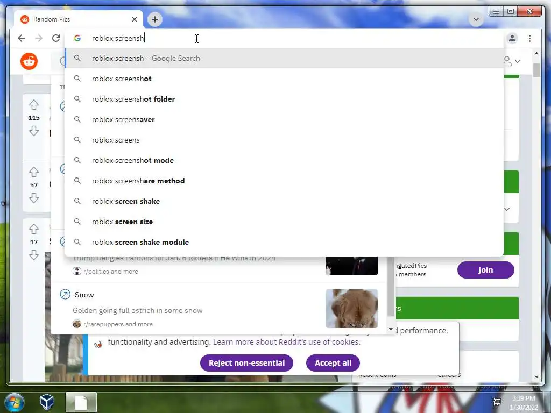Viewport: 551px width, 413px height.
Task: Downvote the post with 115 points
Action: pos(34,131)
